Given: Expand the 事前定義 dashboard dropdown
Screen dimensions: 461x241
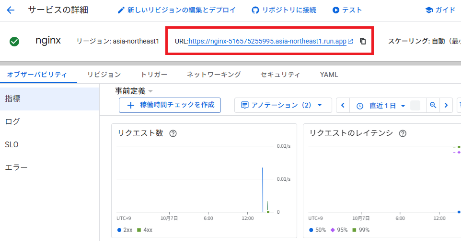Looking at the screenshot, I should click(134, 91).
